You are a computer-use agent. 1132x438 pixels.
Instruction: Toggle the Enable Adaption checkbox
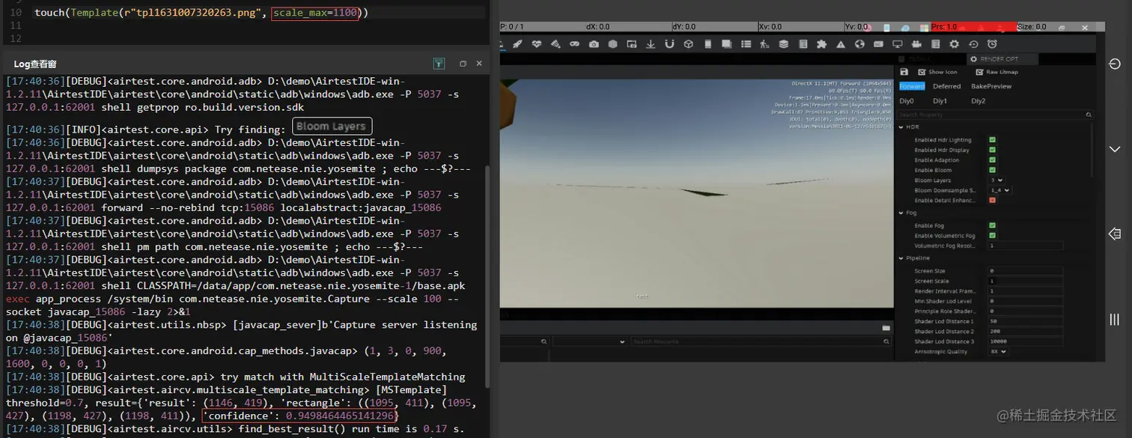(992, 160)
